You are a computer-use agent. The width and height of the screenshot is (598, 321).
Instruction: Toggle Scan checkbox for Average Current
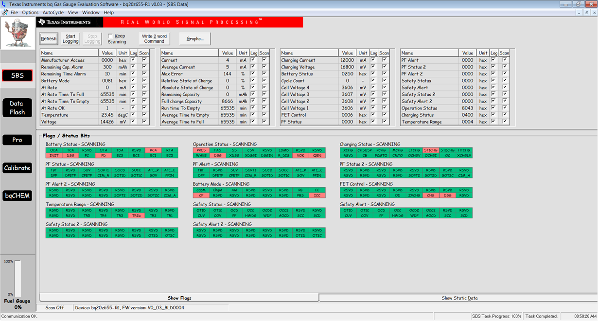click(x=264, y=67)
